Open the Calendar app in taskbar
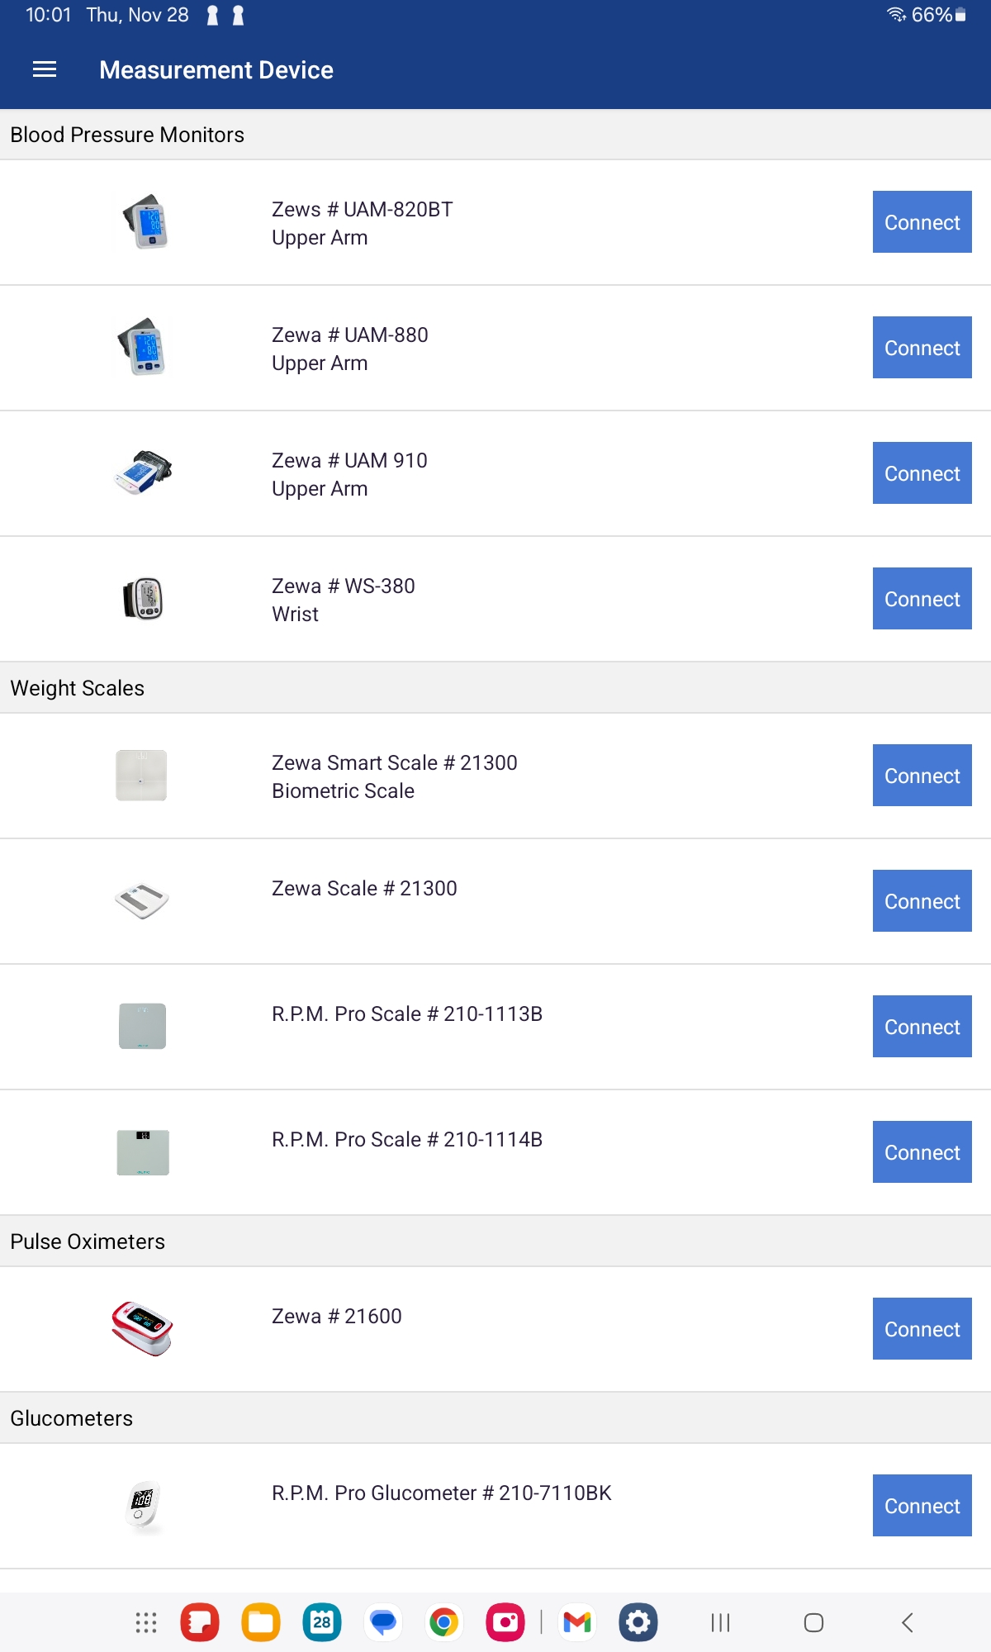This screenshot has width=991, height=1652. click(x=322, y=1623)
